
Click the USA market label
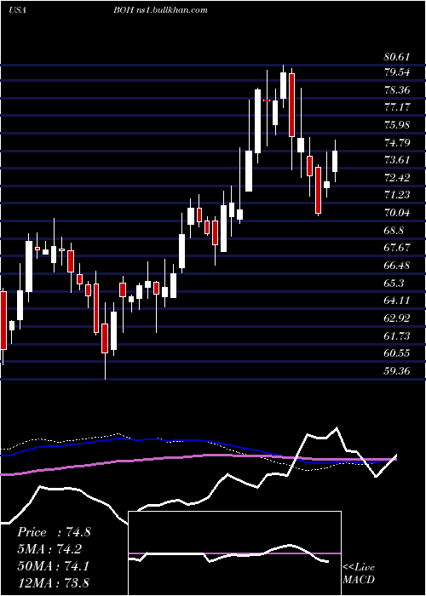(17, 10)
